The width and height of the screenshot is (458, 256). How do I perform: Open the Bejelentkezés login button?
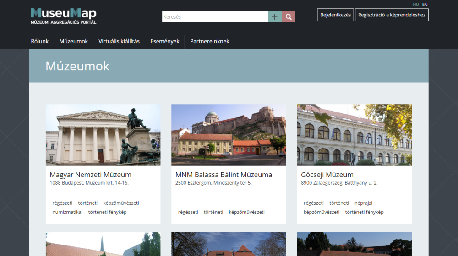click(x=335, y=15)
